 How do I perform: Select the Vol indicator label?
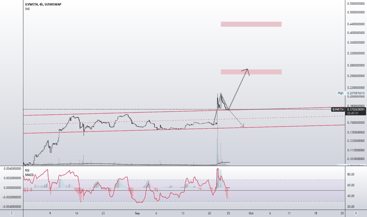[28, 9]
